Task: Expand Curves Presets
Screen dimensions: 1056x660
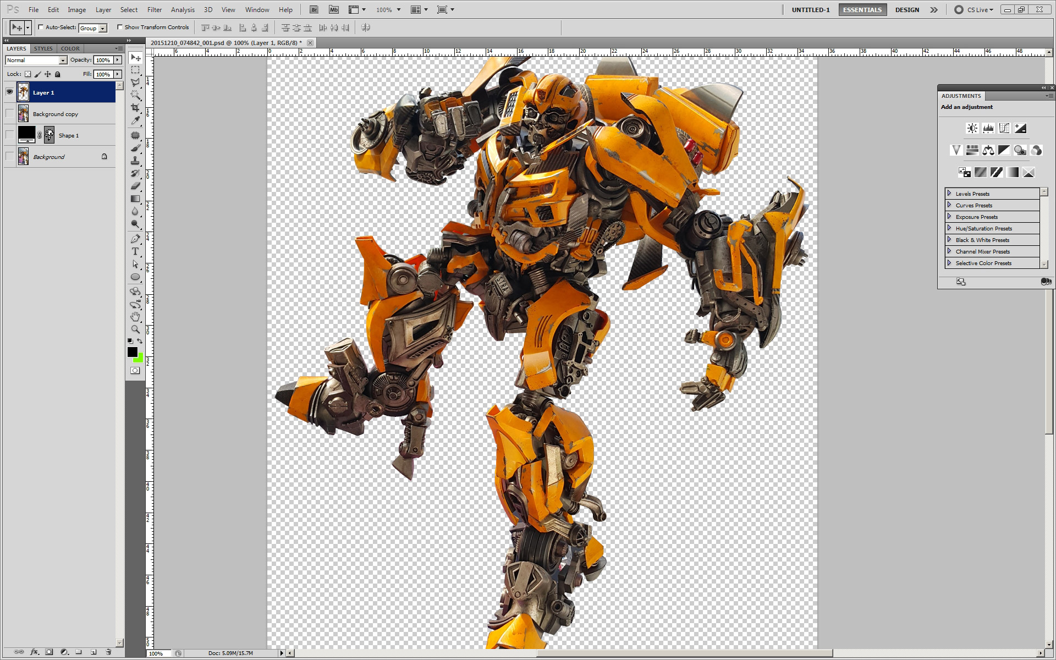Action: [x=949, y=205]
